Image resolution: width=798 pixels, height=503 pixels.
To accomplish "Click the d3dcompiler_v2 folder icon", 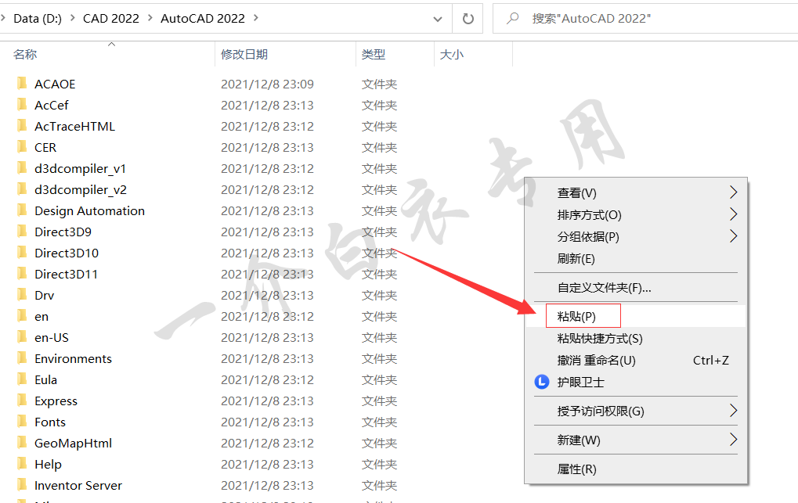I will 22,189.
